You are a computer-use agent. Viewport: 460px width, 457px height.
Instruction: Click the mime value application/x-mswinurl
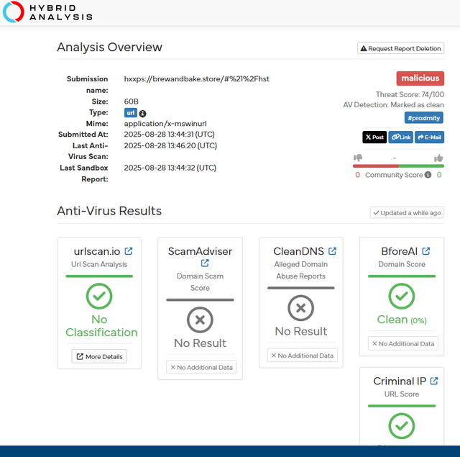point(165,124)
